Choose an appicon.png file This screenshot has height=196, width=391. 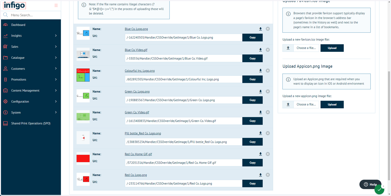click(306, 104)
